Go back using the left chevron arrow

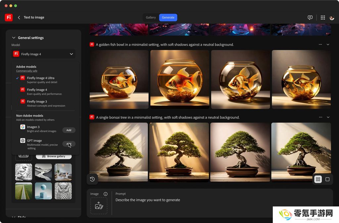pos(19,18)
